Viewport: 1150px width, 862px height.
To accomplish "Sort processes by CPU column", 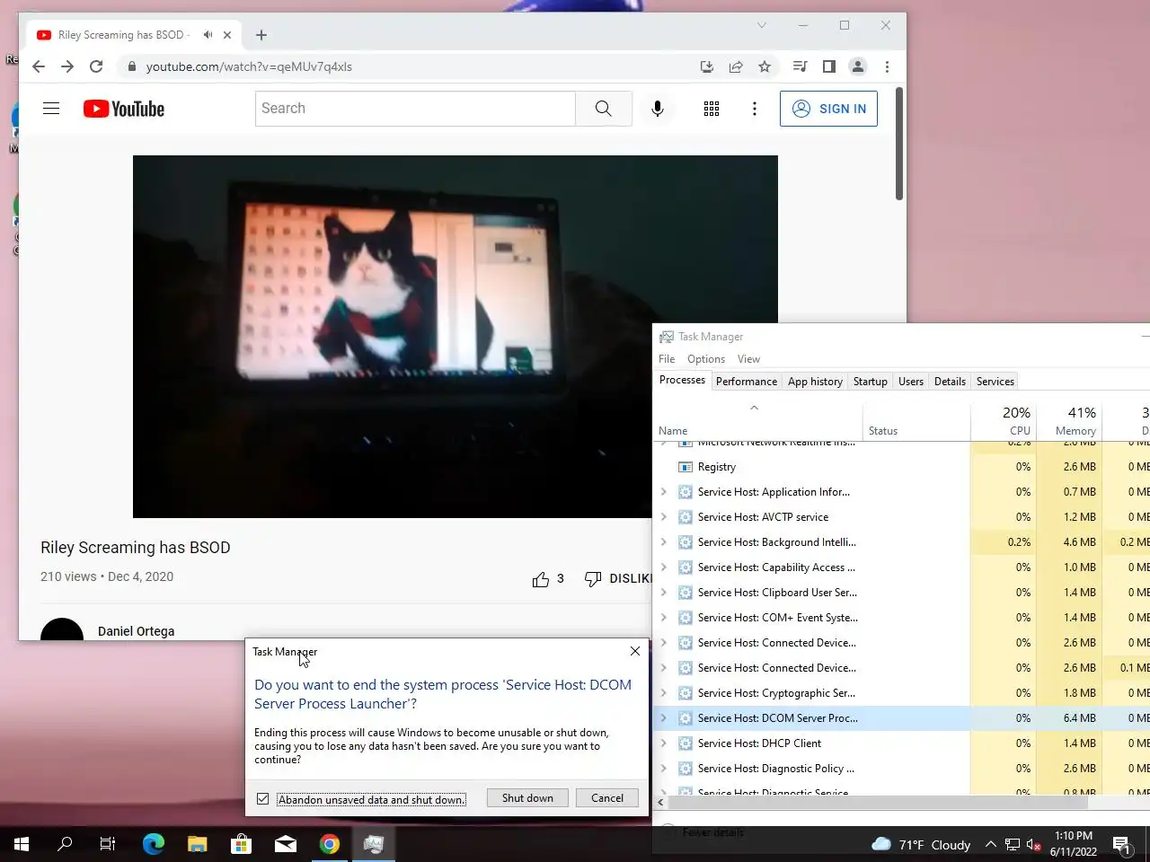I will pos(1004,420).
